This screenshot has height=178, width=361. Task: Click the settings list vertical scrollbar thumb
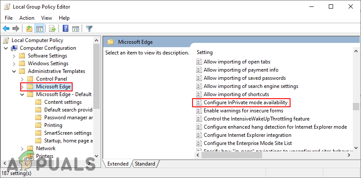tap(355, 106)
